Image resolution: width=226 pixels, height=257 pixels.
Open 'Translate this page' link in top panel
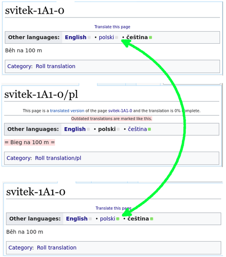pos(112,27)
